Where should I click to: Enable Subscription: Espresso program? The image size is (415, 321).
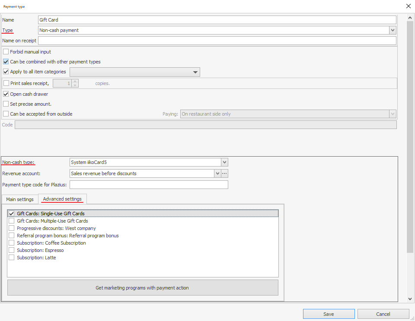tap(12, 250)
